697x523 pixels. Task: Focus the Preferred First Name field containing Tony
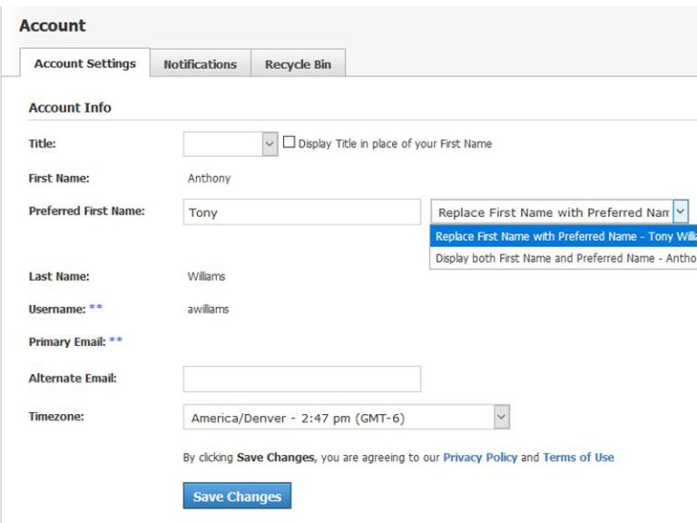[301, 212]
